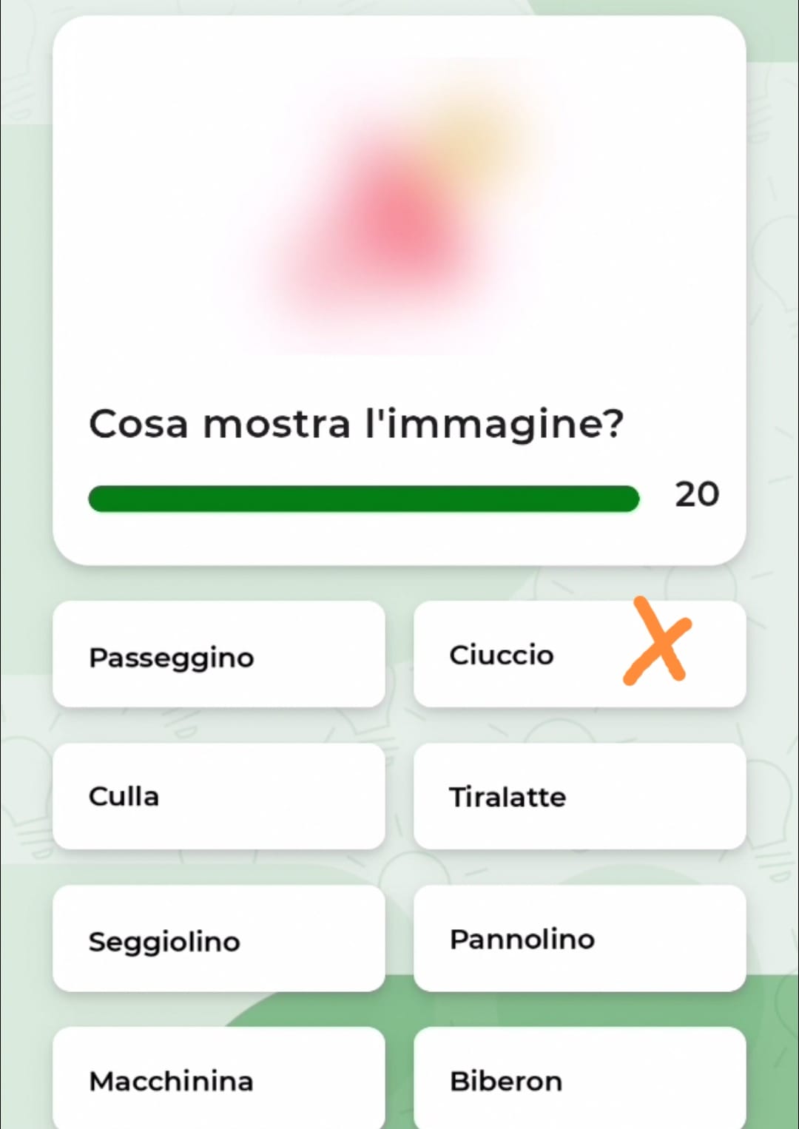Click the green countdown progress bar
This screenshot has width=799, height=1129.
click(363, 499)
